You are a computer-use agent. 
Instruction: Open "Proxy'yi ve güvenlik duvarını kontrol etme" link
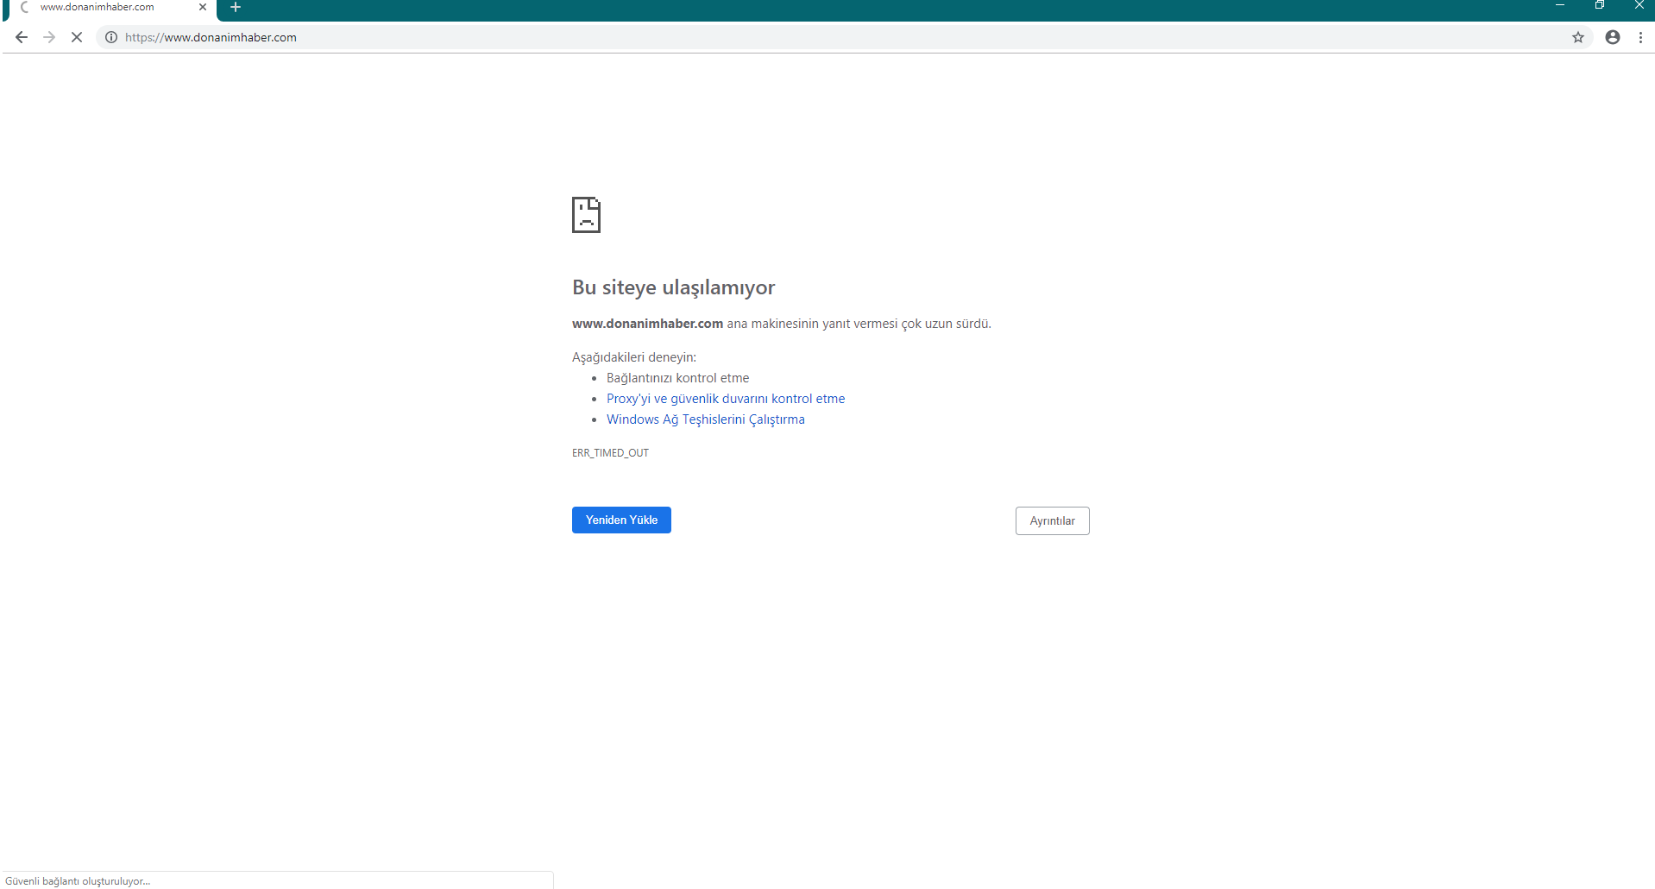pos(726,399)
